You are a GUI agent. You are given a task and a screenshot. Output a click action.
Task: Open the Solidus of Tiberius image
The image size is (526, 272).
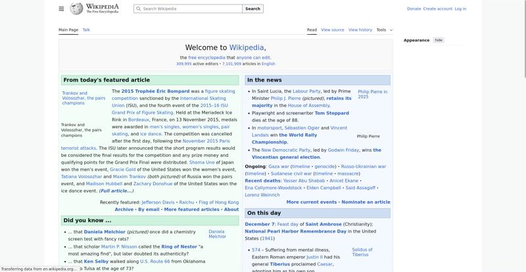pos(362,252)
